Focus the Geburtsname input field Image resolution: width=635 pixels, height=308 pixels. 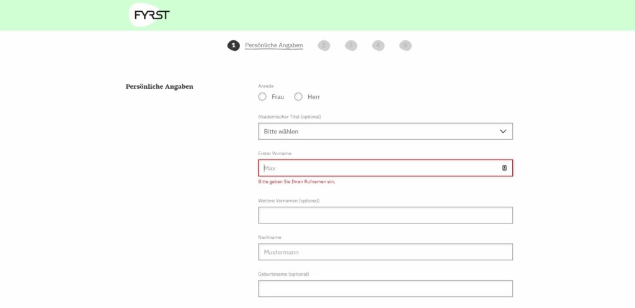tap(386, 289)
